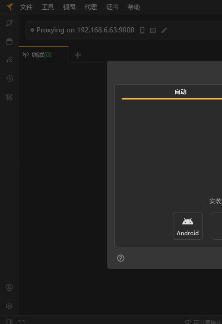
Task: Click the Proxying on 192.168.6.63:9000 text
Action: coord(86,30)
